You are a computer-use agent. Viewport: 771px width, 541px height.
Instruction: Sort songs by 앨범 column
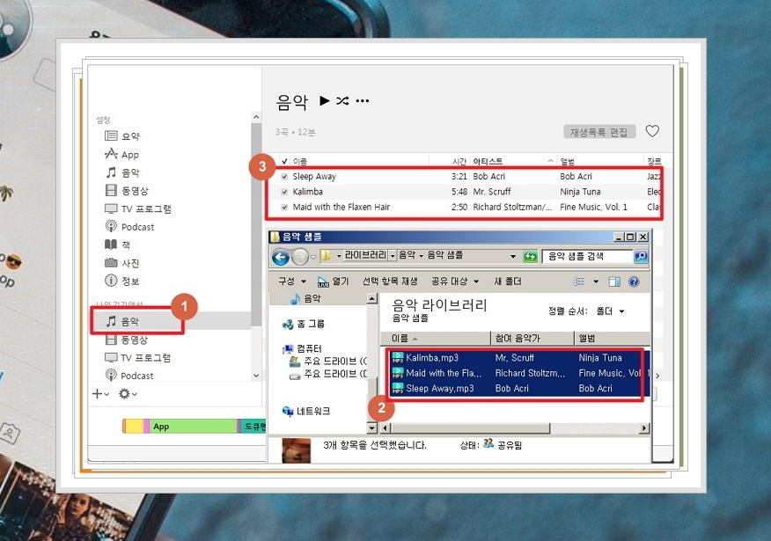567,161
